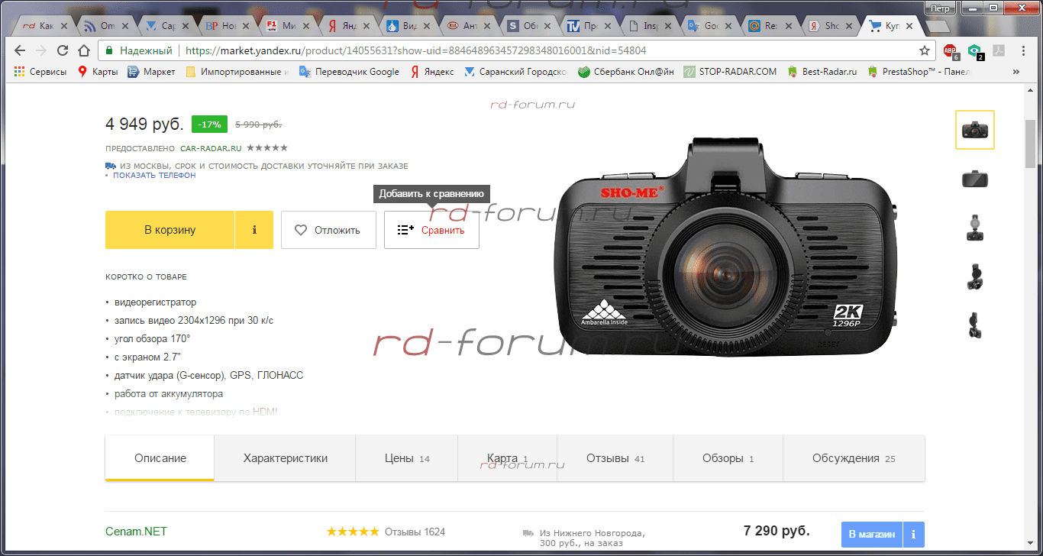Select the fifth thumbnail at list bottom
The image size is (1043, 556).
975,325
